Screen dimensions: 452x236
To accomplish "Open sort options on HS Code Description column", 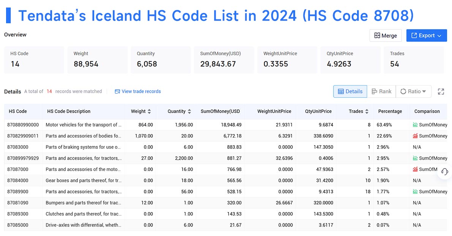I will pos(69,111).
